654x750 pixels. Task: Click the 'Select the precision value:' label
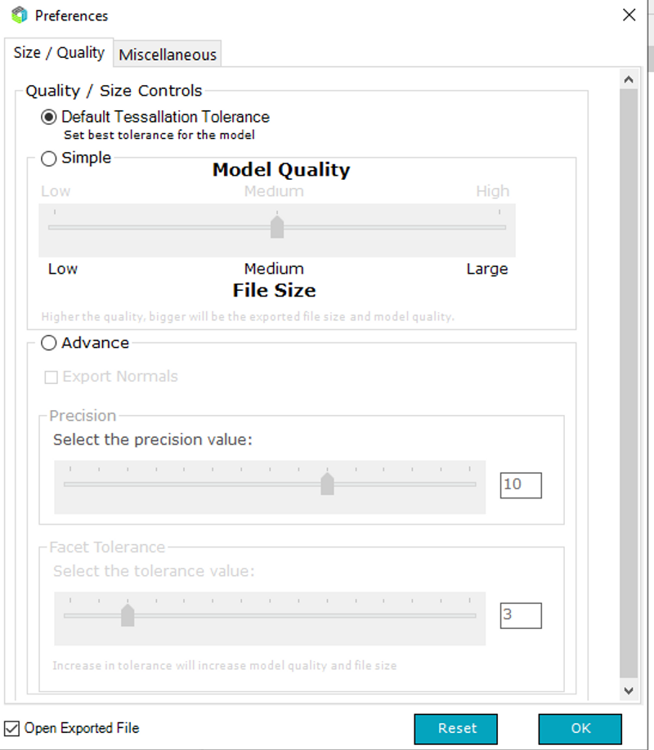point(153,440)
